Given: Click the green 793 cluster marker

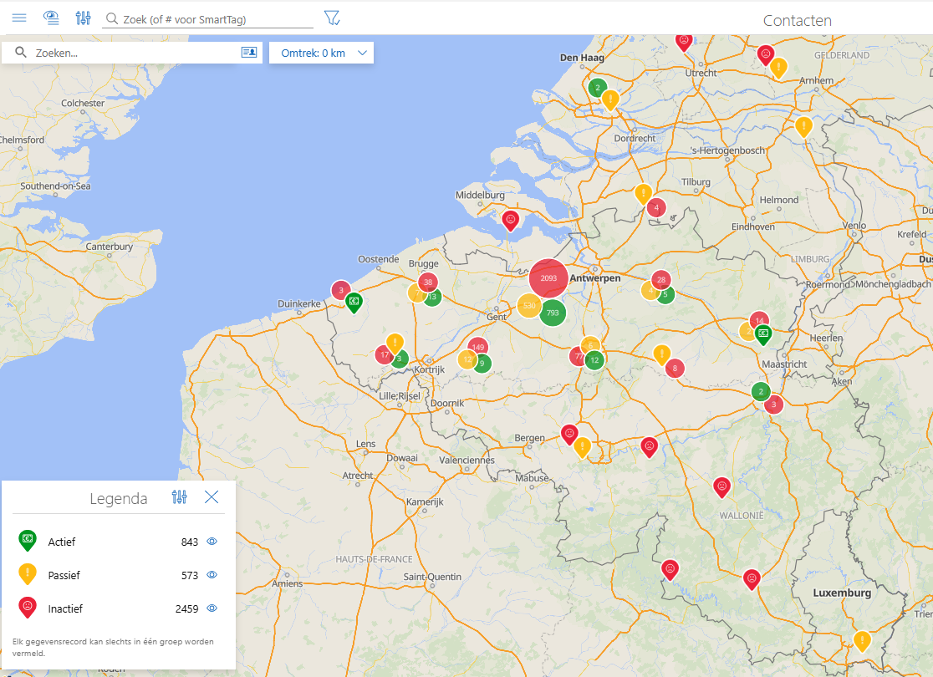Looking at the screenshot, I should [553, 313].
